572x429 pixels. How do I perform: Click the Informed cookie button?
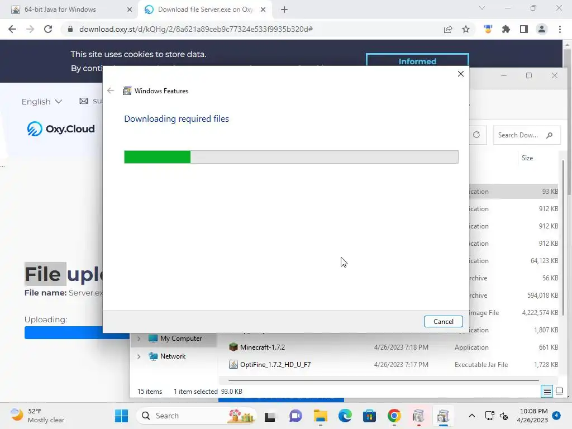click(417, 60)
